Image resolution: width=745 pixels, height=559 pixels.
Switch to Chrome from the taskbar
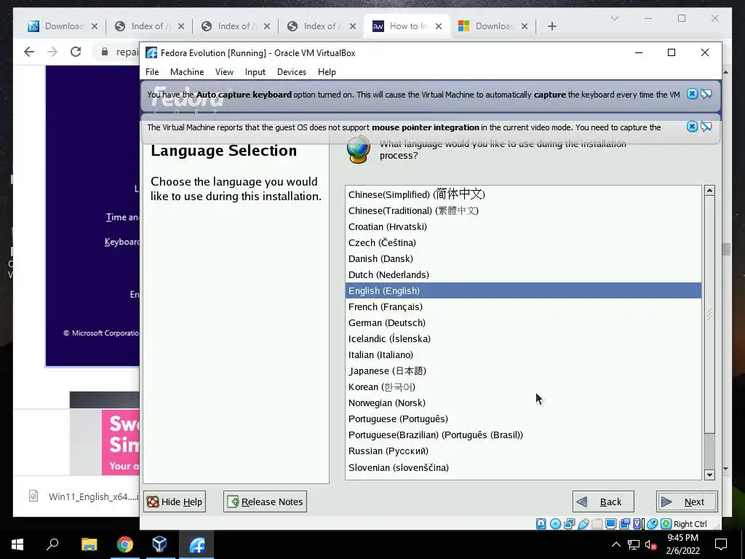coord(125,544)
